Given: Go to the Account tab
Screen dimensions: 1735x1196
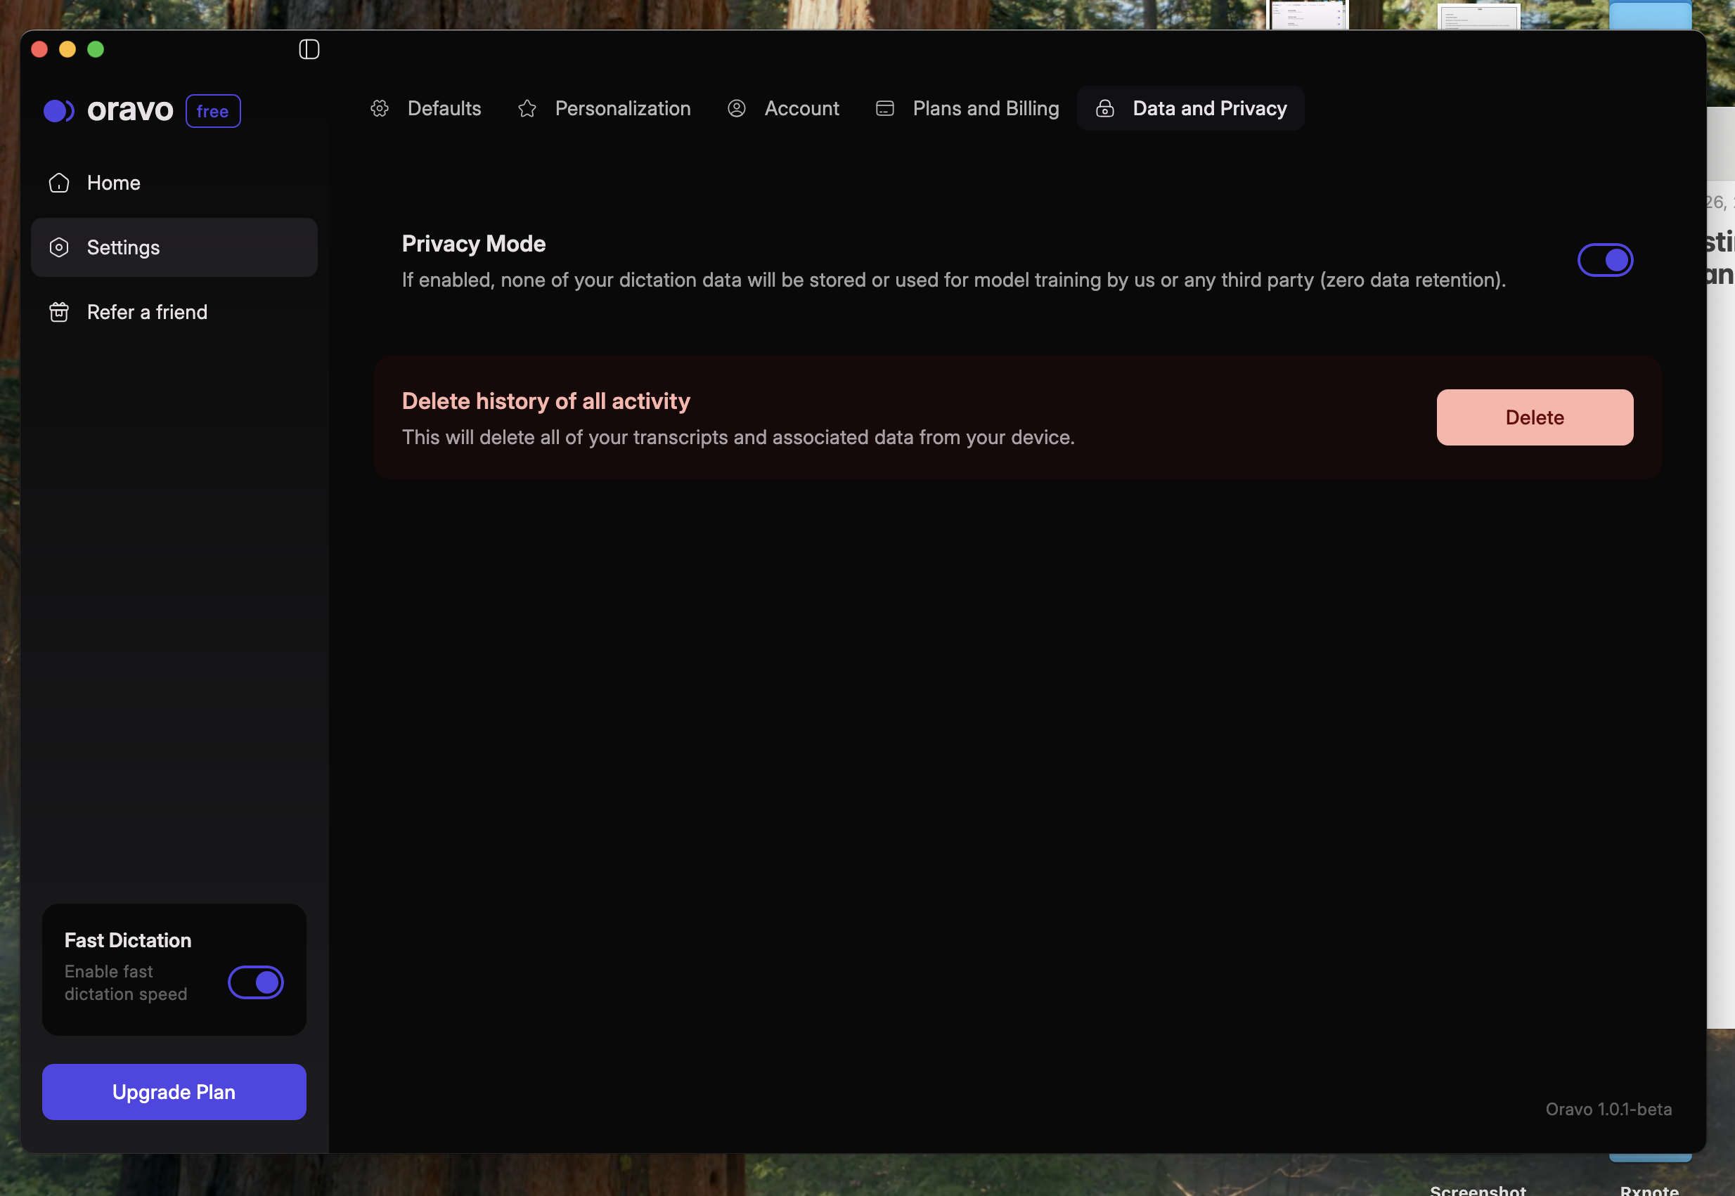Looking at the screenshot, I should pyautogui.click(x=801, y=109).
